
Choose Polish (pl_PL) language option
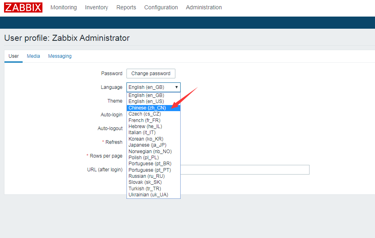154,158
